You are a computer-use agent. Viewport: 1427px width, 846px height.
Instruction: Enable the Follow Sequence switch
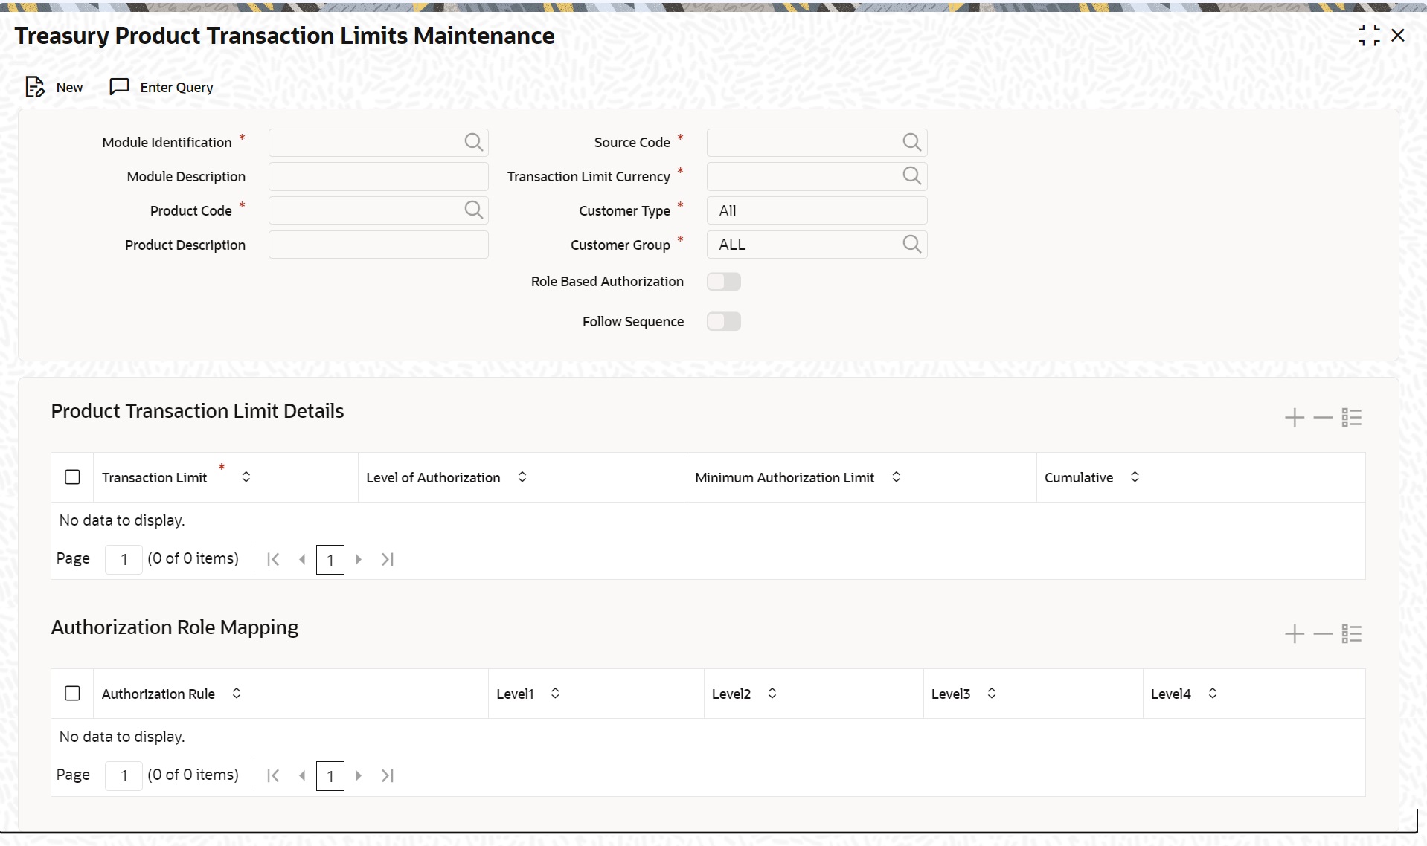pos(722,321)
